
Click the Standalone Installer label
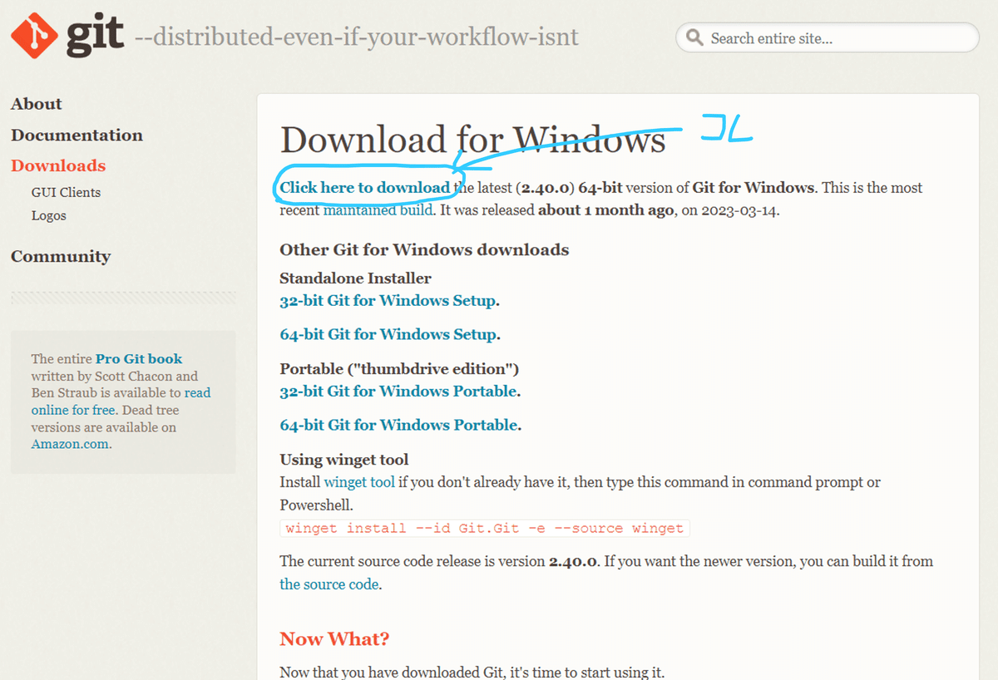pyautogui.click(x=355, y=278)
